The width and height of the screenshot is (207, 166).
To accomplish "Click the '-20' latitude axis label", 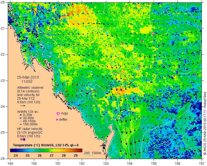I will pyautogui.click(x=3, y=2).
